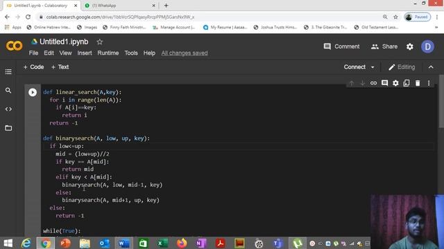Open Microsoft Teams from the taskbar
The height and width of the screenshot is (249, 444).
(278, 243)
